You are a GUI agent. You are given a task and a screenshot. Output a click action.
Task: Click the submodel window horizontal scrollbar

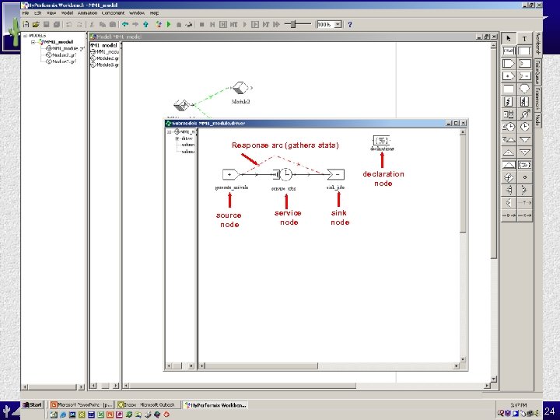(x=328, y=366)
